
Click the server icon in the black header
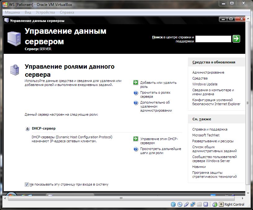tap(14, 38)
